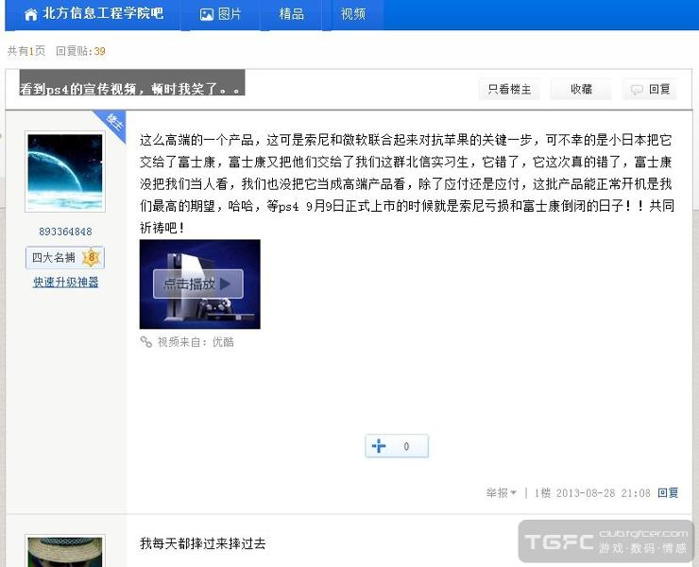Click the play triangle on the video

tap(224, 283)
